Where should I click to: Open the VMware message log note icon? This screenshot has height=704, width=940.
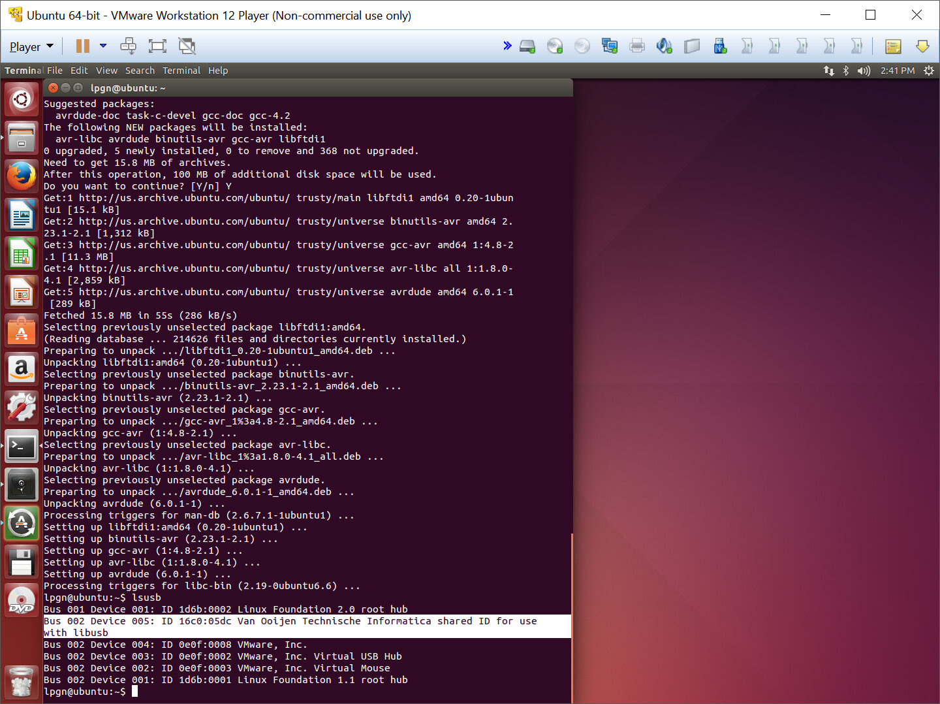(893, 46)
